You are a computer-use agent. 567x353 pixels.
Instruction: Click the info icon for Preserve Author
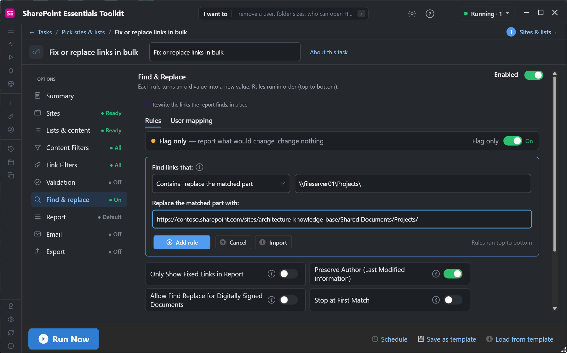[x=436, y=274]
